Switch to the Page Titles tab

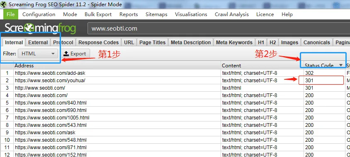(x=153, y=42)
